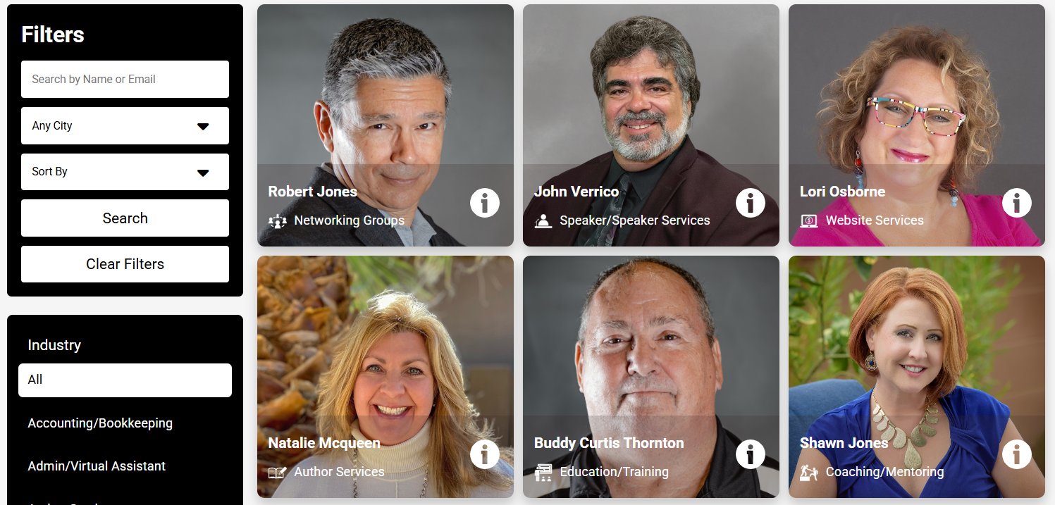Click the Search button
This screenshot has width=1055, height=505.
click(125, 218)
